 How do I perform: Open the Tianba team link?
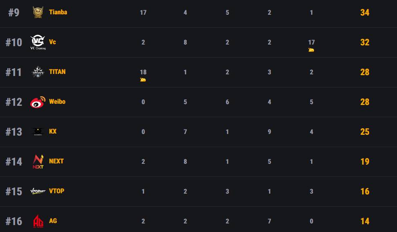pos(58,12)
